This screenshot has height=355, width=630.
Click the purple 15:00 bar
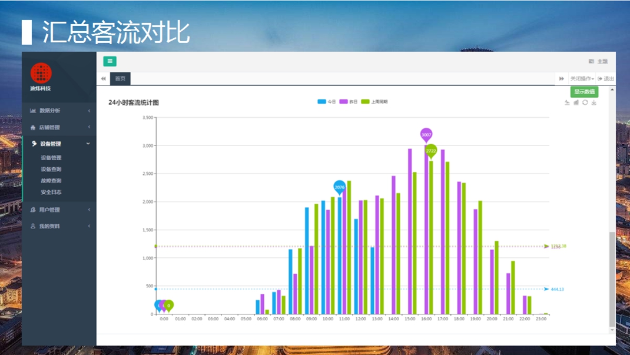(410, 231)
